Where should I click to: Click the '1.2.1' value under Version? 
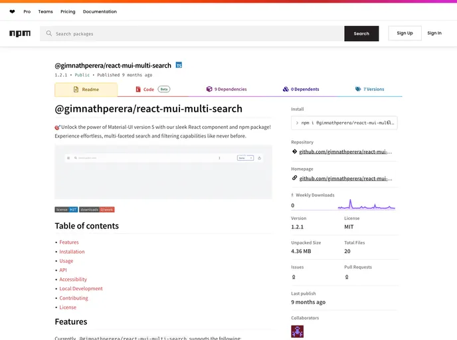[298, 226]
